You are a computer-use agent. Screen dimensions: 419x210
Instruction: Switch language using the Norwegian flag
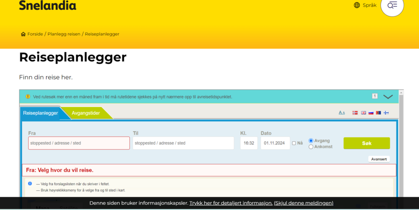coord(355,113)
